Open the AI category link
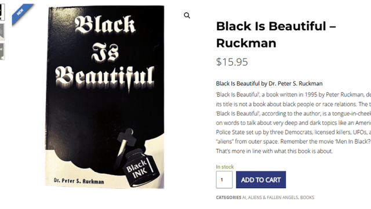 (244, 197)
